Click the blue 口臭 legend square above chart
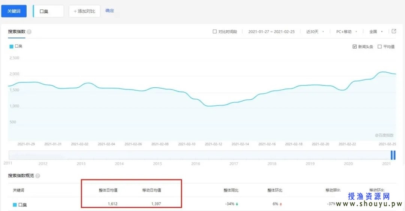 point(11,46)
